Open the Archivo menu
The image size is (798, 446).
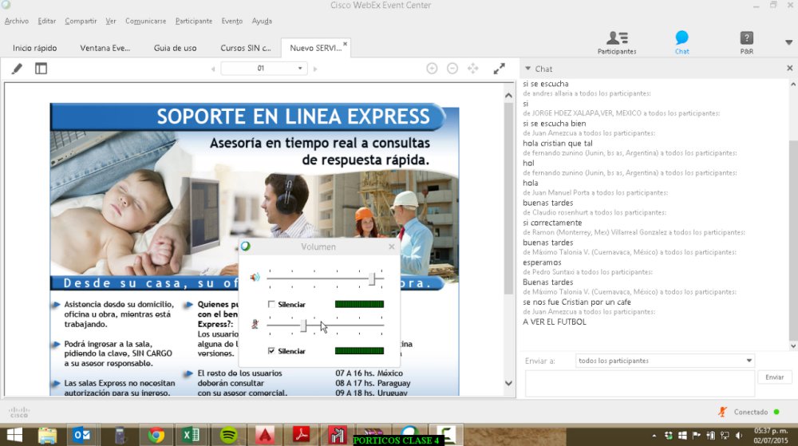16,21
